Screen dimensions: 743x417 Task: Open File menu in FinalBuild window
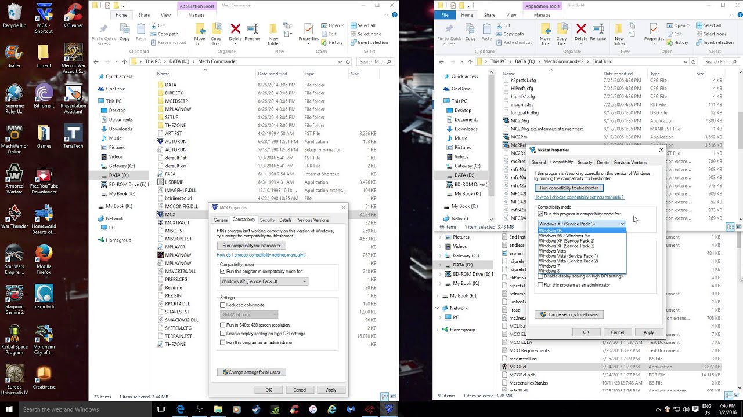coord(445,15)
